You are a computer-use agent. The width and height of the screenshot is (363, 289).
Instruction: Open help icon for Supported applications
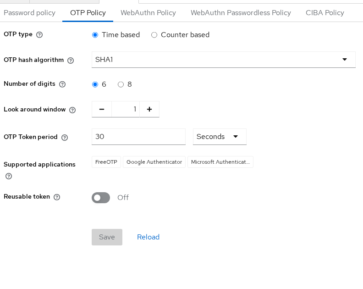[9, 176]
